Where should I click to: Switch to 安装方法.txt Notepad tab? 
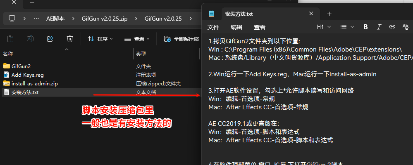(x=239, y=14)
